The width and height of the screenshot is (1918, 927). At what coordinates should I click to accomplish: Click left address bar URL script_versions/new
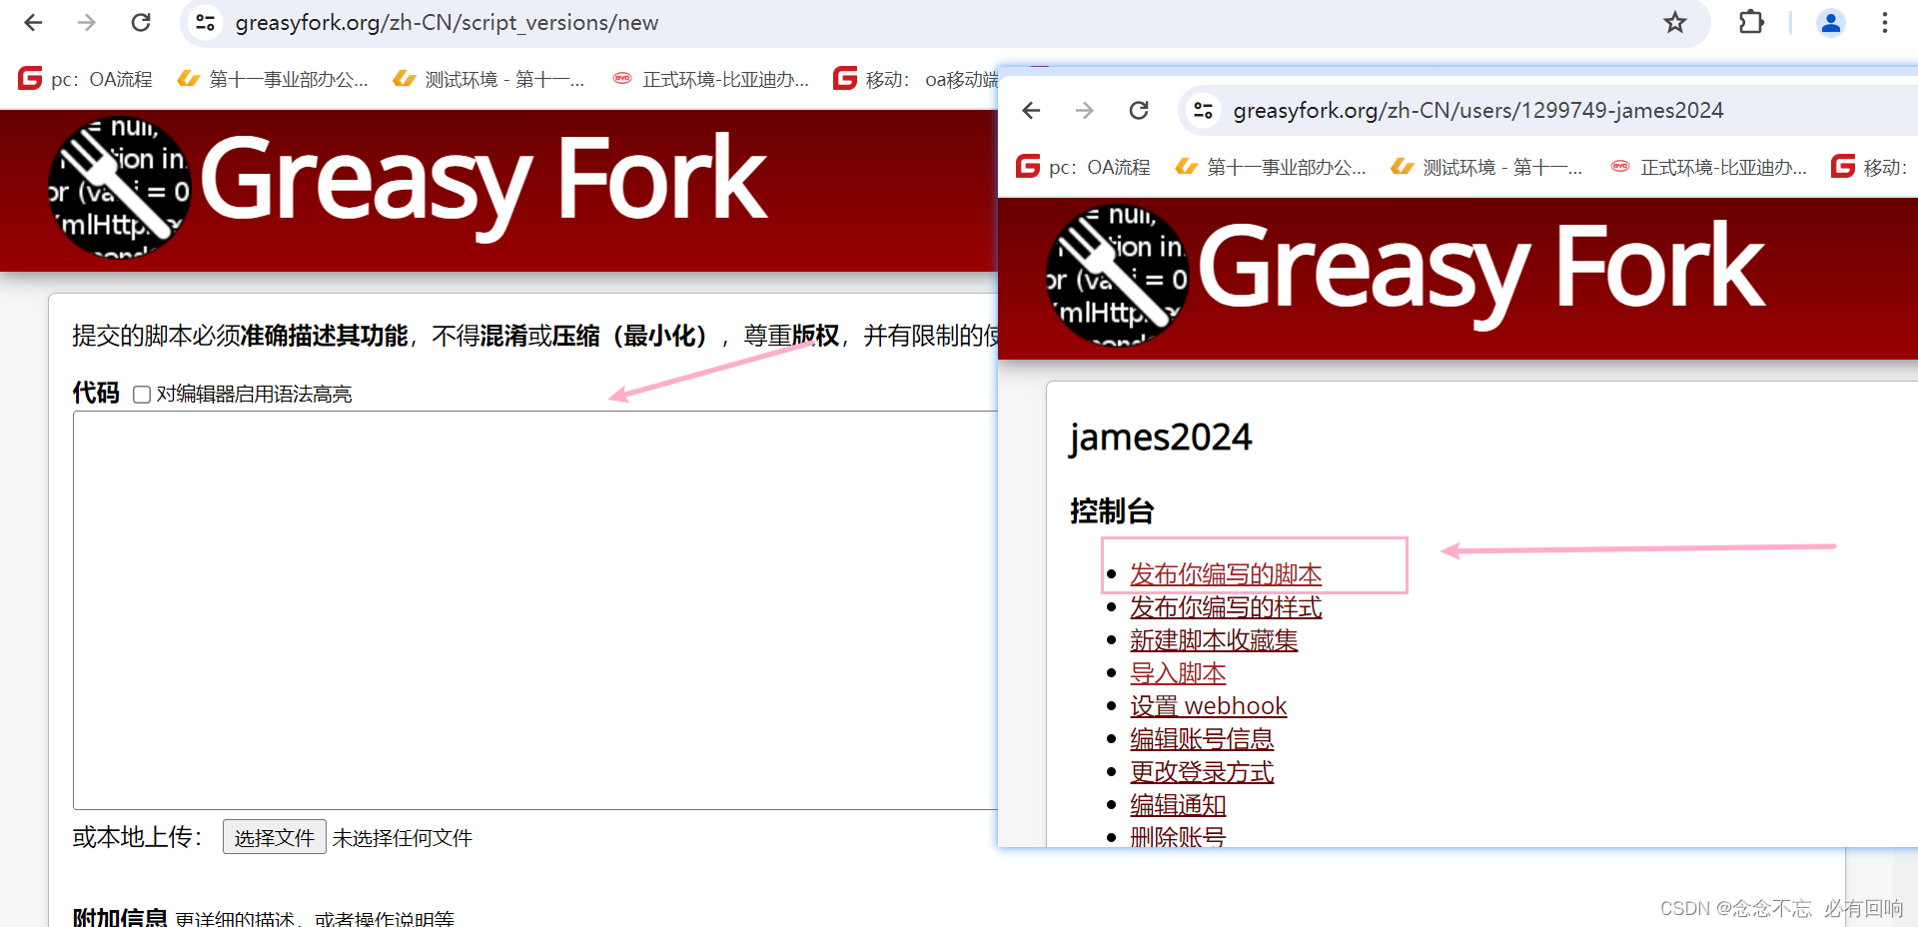(x=447, y=22)
